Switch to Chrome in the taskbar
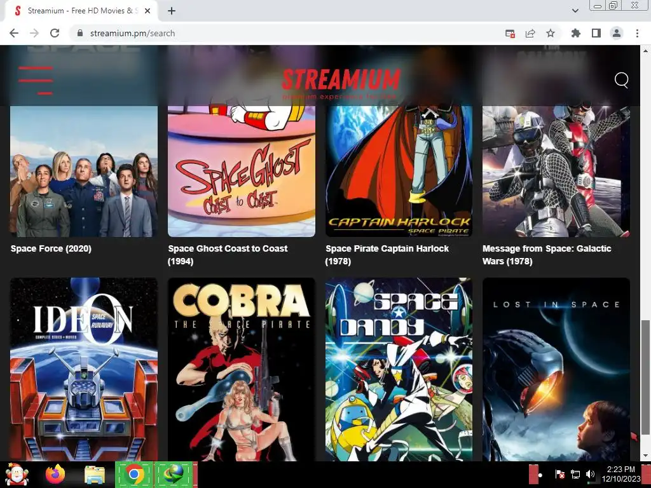 point(134,474)
